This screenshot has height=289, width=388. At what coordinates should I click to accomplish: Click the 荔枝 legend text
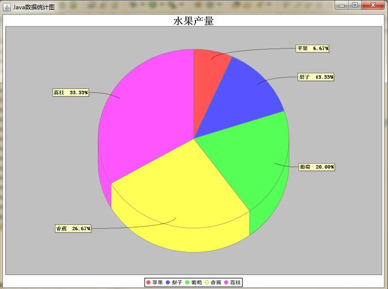coord(235,282)
